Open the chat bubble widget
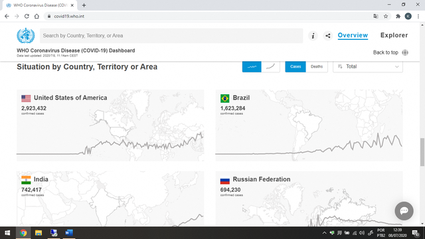Image resolution: width=425 pixels, height=239 pixels. tap(404, 211)
